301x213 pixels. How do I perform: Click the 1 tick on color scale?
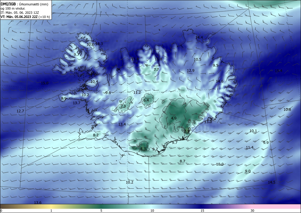[51, 211]
